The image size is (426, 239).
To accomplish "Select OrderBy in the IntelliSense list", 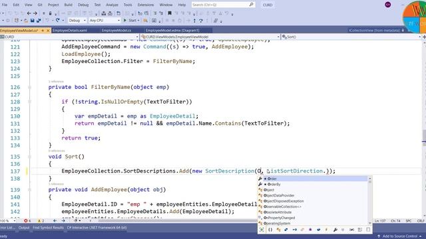I will [312, 185].
